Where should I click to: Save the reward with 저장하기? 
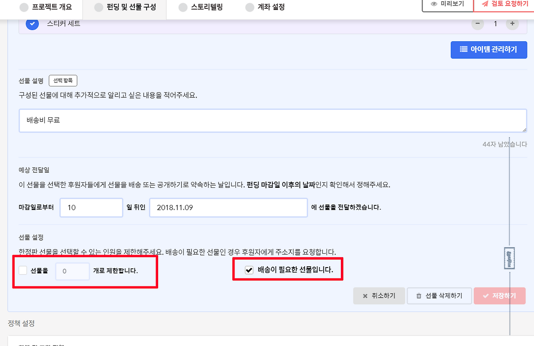(x=500, y=296)
